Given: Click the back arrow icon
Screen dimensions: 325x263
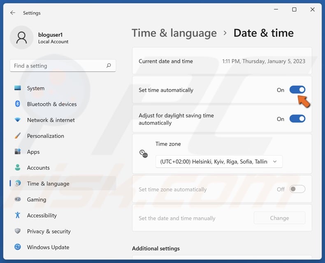Looking at the screenshot, I should pos(13,13).
